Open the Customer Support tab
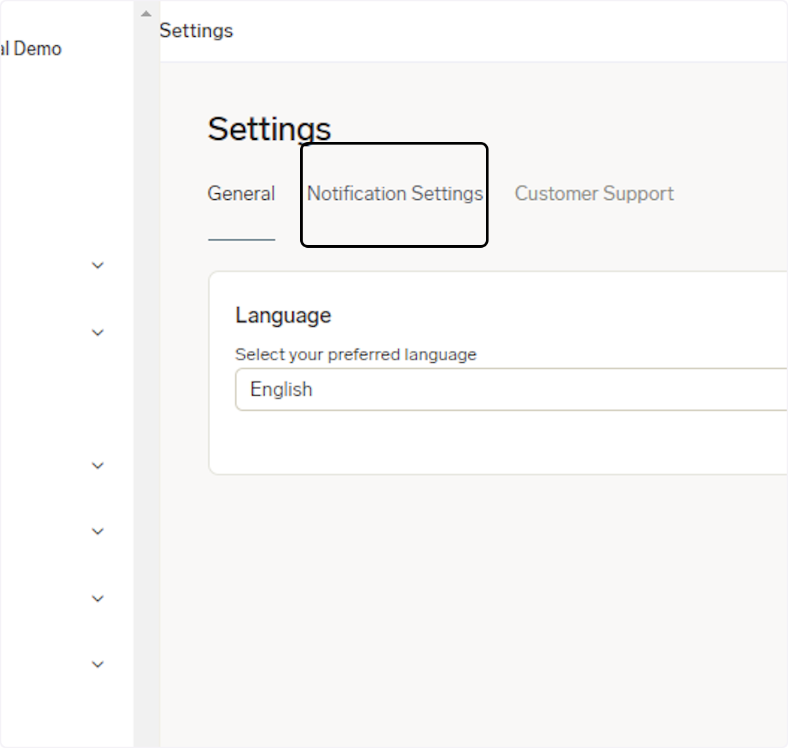The width and height of the screenshot is (788, 748). click(x=593, y=193)
